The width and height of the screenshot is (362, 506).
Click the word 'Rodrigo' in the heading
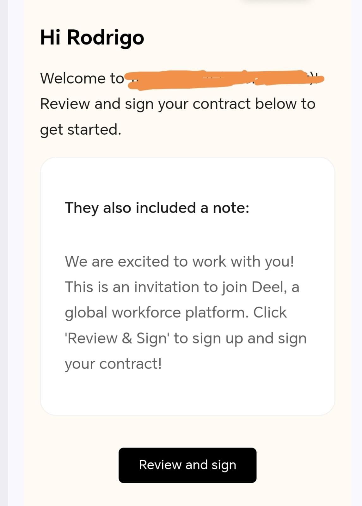(x=105, y=37)
